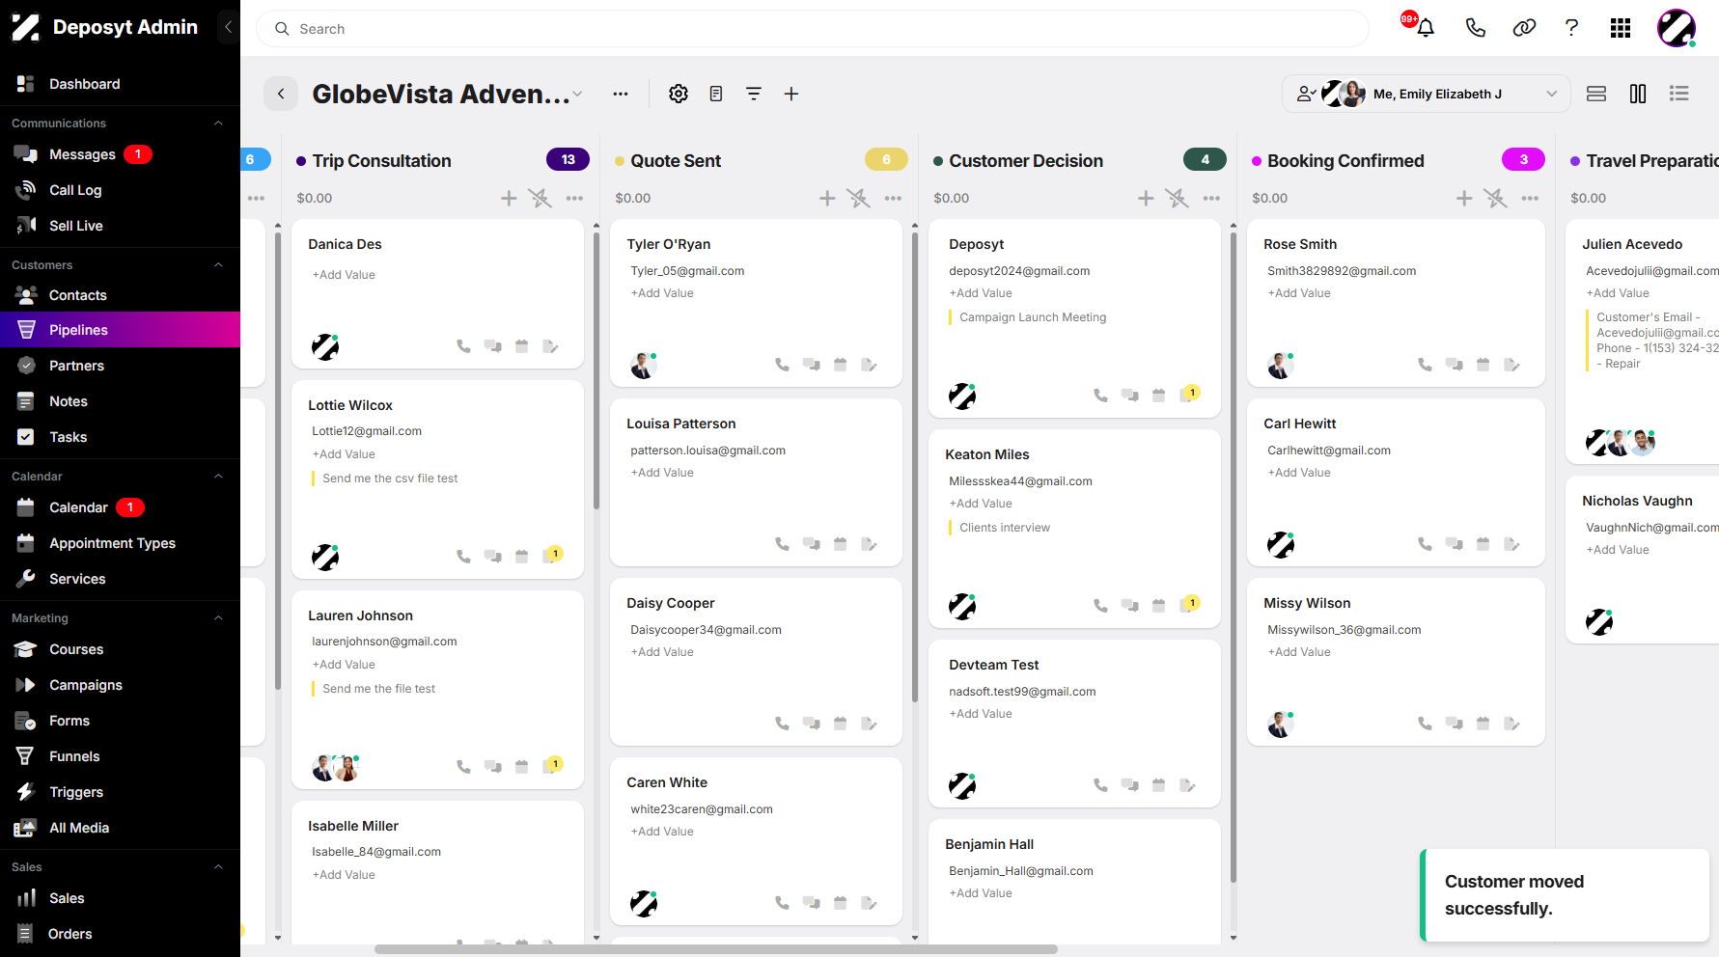Open the link icon in top bar

pyautogui.click(x=1524, y=28)
